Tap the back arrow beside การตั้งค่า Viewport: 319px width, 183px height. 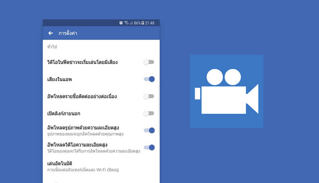pyautogui.click(x=51, y=33)
